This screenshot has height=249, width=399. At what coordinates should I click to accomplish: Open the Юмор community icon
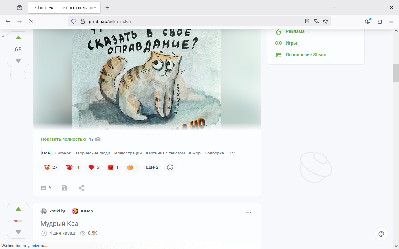click(75, 211)
